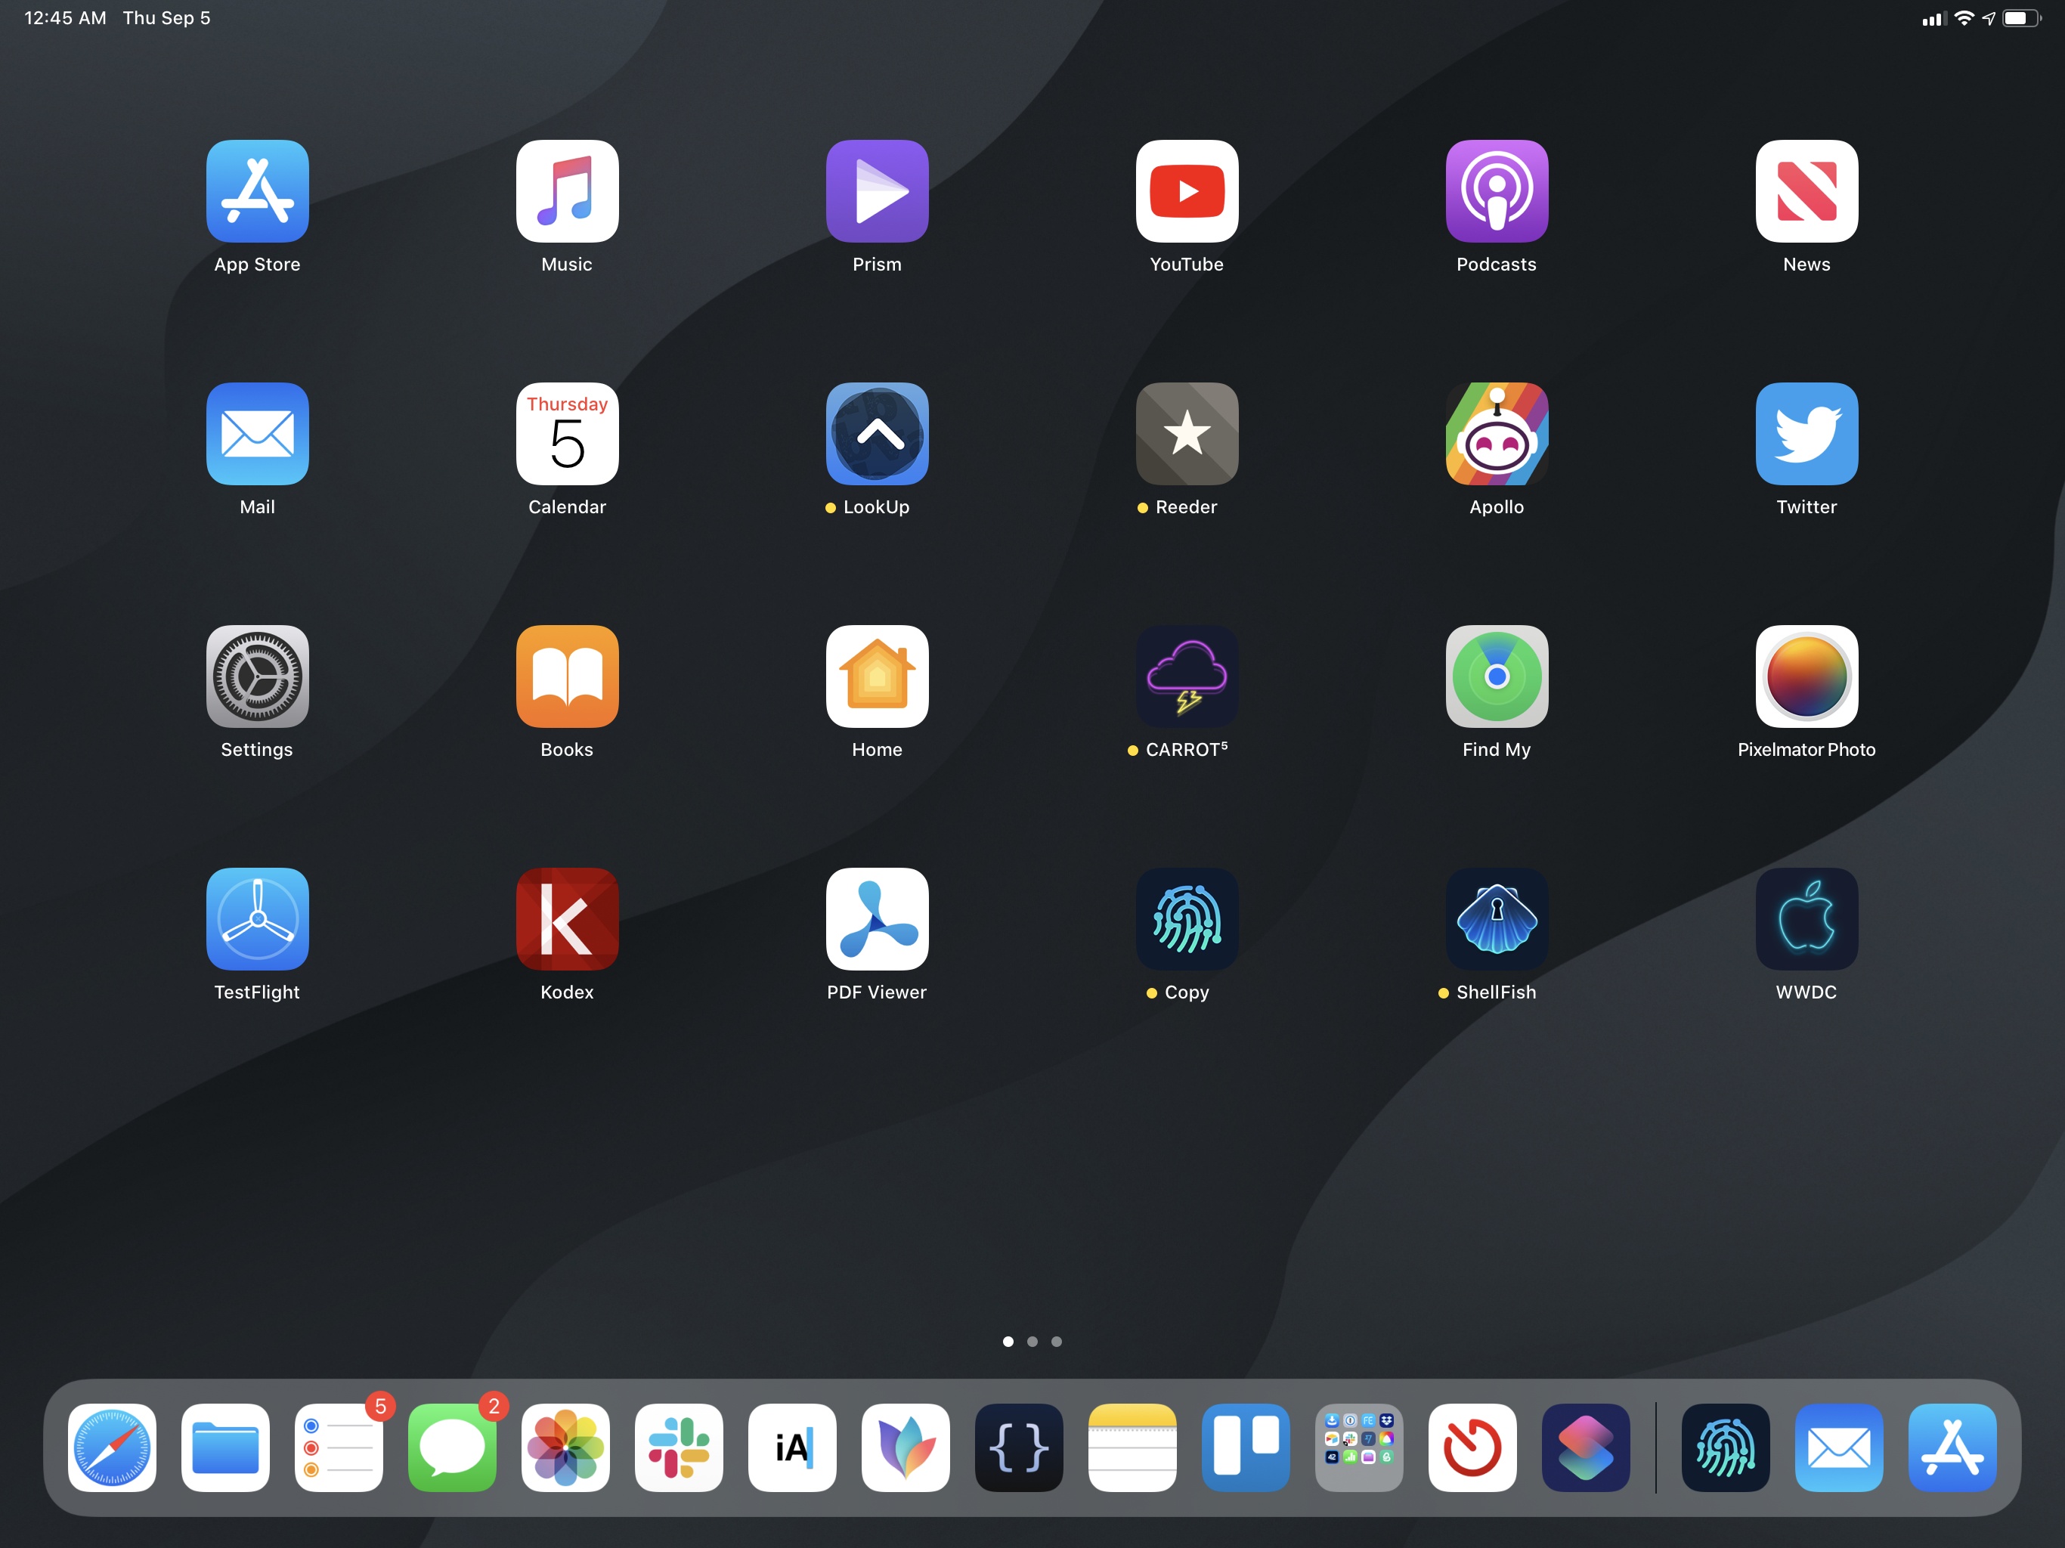
Task: Open the red timer app in dock
Action: (x=1472, y=1448)
